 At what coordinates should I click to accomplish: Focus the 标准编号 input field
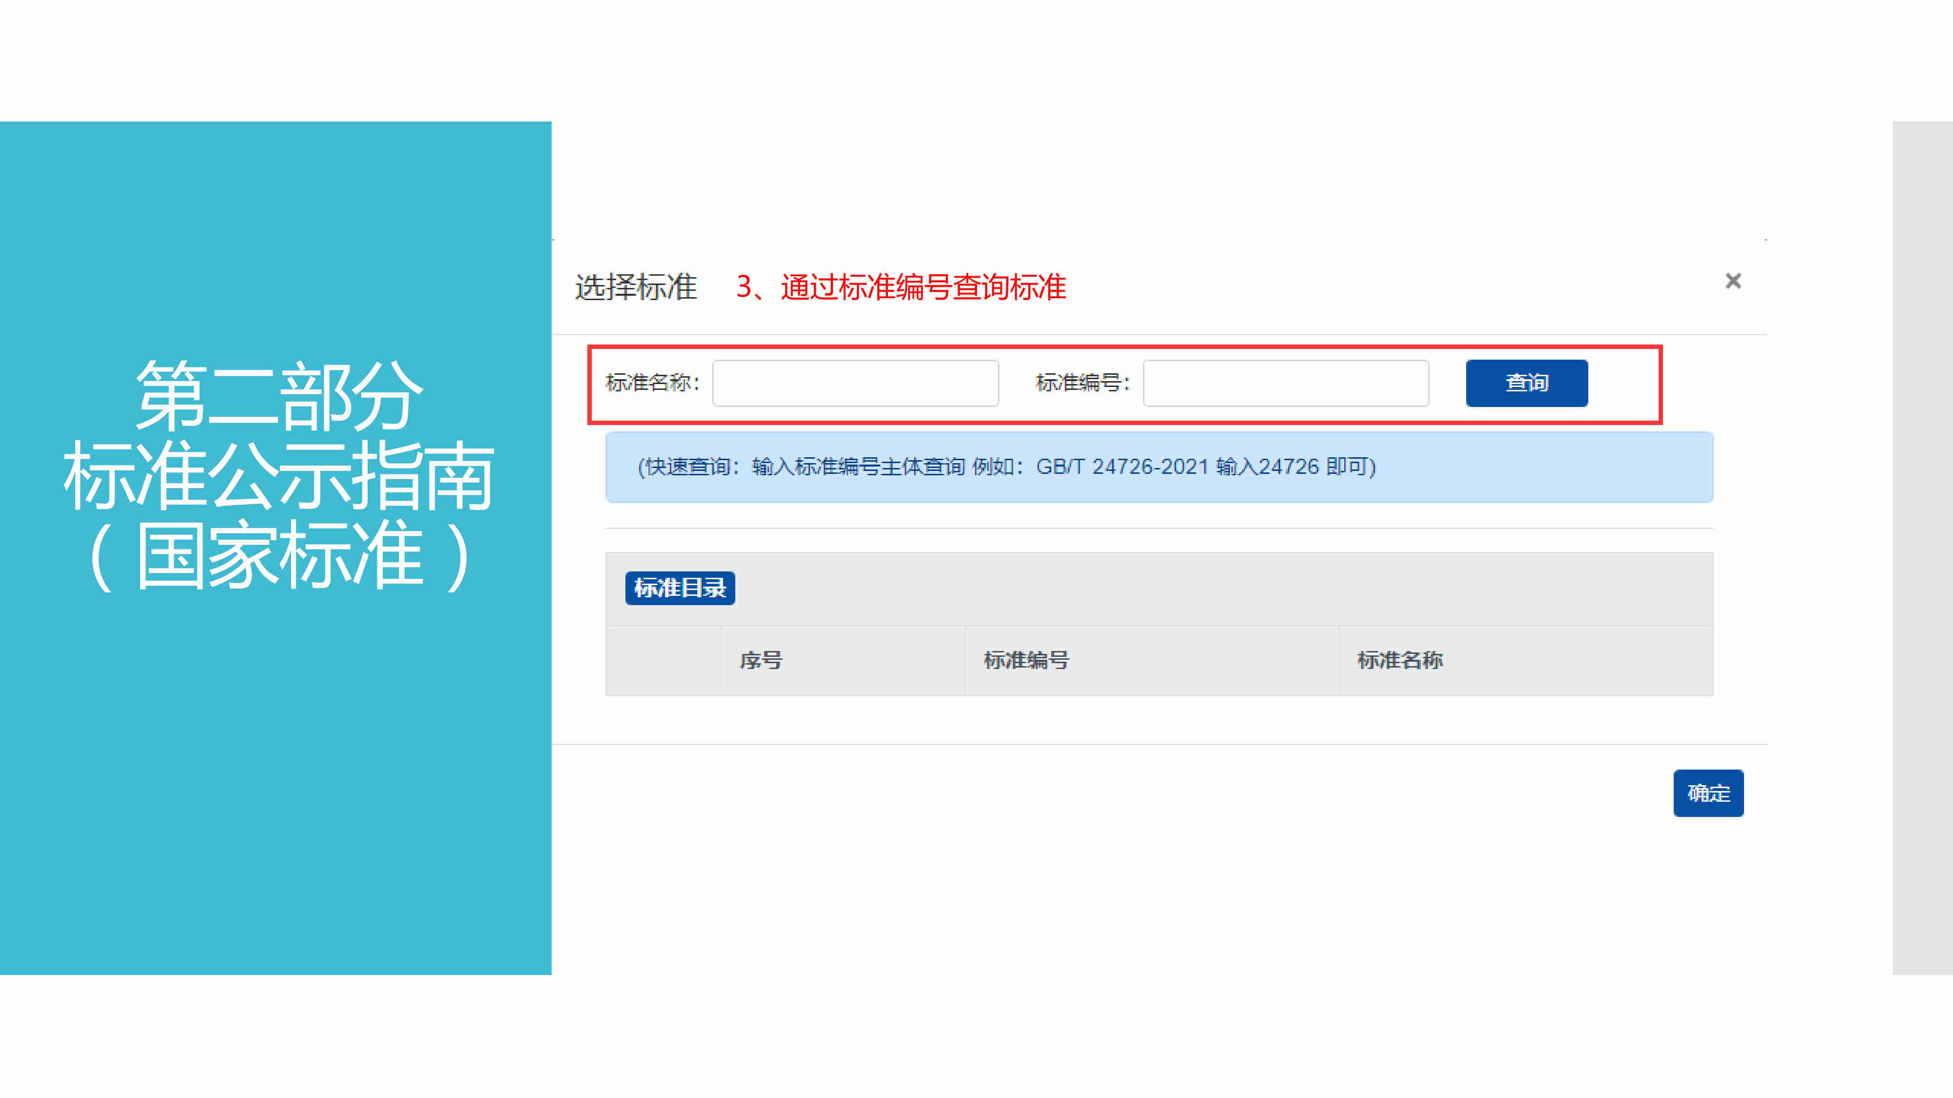point(1286,384)
